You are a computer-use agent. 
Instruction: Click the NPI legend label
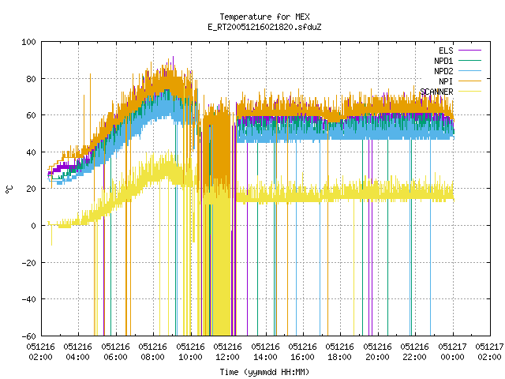(446, 81)
